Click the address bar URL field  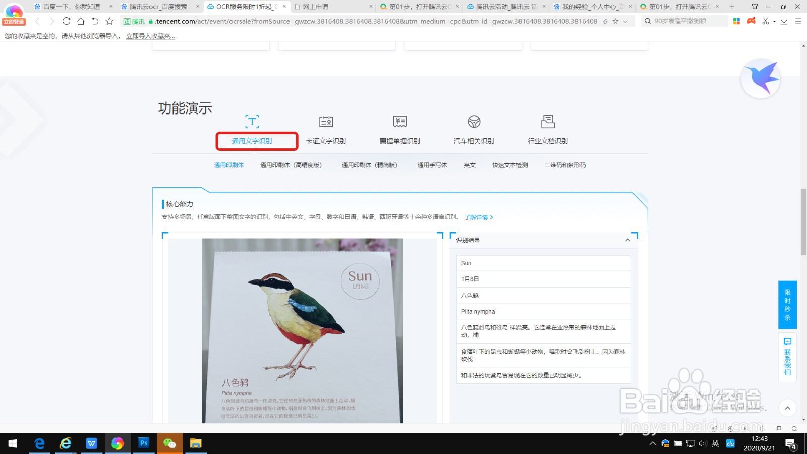point(353,21)
